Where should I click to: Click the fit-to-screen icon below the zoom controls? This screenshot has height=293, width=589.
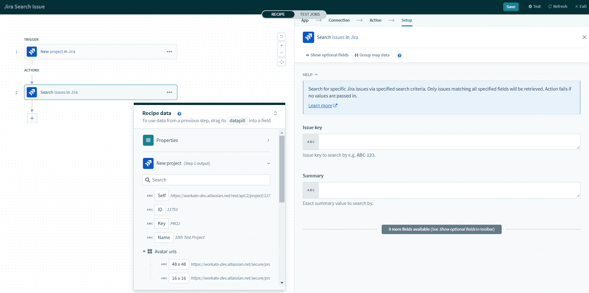[281, 62]
